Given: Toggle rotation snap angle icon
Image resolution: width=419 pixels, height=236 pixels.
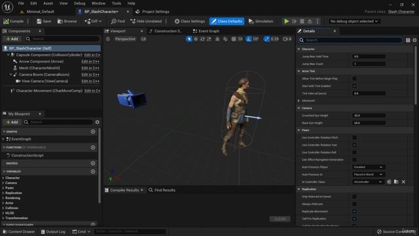Looking at the screenshot, I should tap(249, 39).
